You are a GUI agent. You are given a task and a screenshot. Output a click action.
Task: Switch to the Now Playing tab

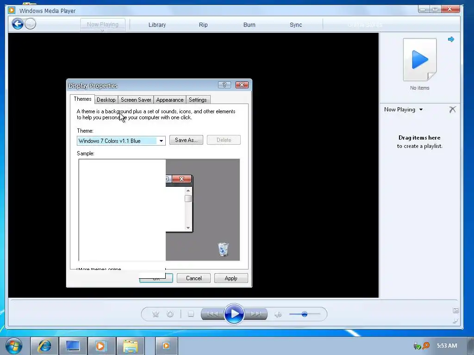coord(102,24)
